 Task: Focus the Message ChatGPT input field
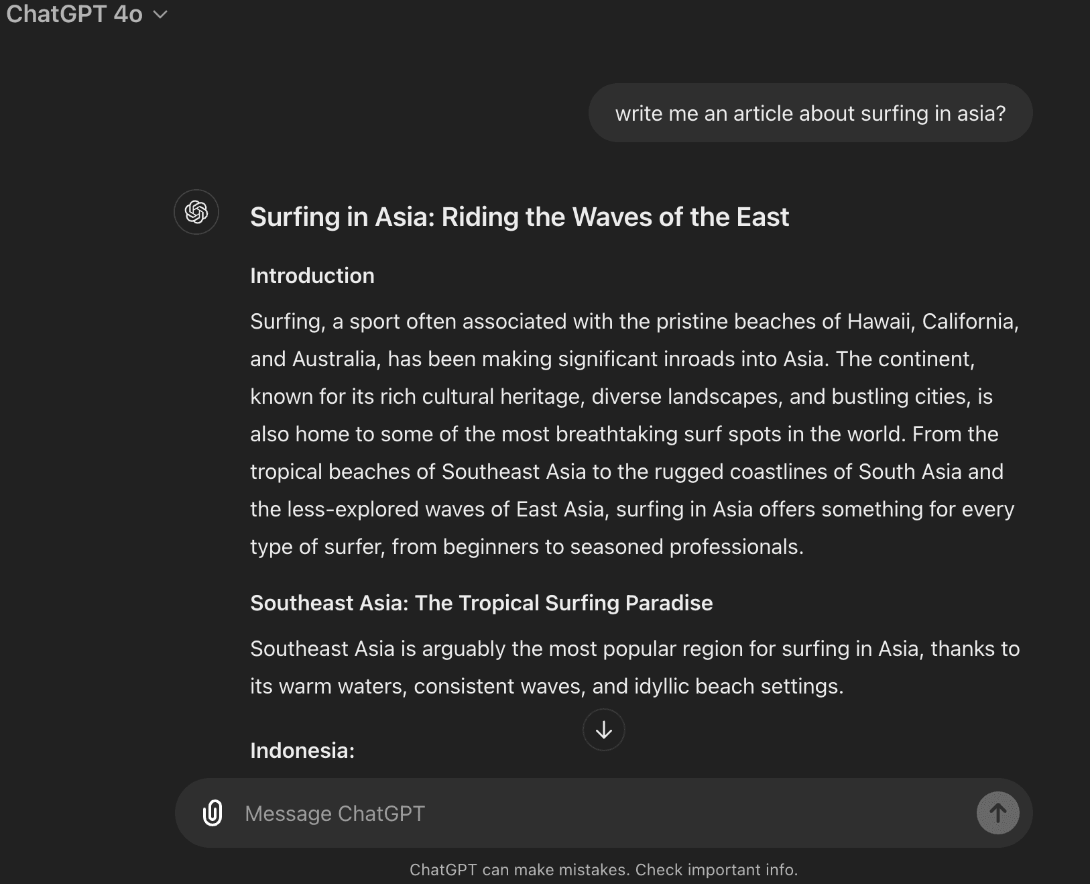603,814
